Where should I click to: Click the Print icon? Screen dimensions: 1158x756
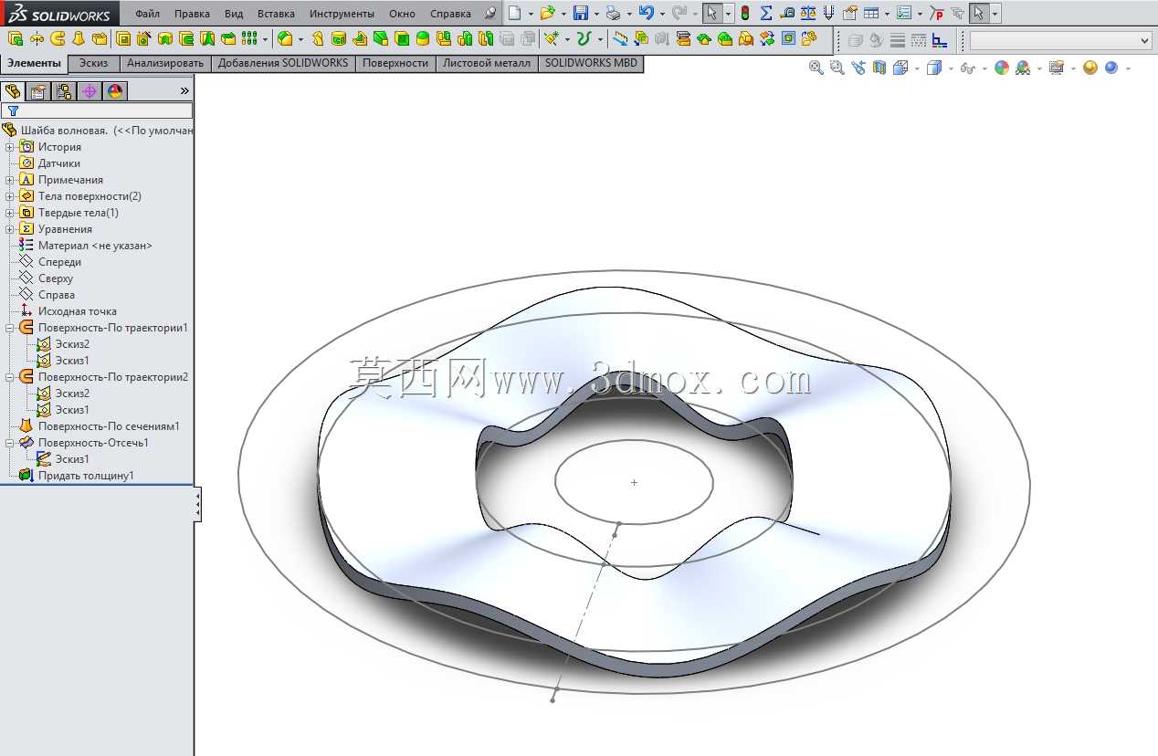(614, 14)
